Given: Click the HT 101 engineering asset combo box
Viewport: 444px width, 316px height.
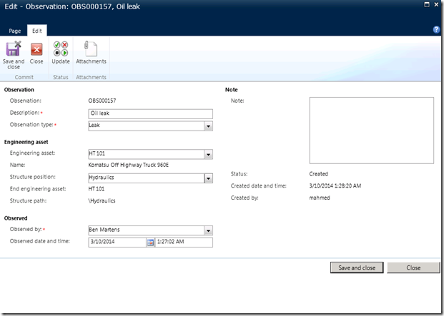Looking at the screenshot, I should pos(150,155).
